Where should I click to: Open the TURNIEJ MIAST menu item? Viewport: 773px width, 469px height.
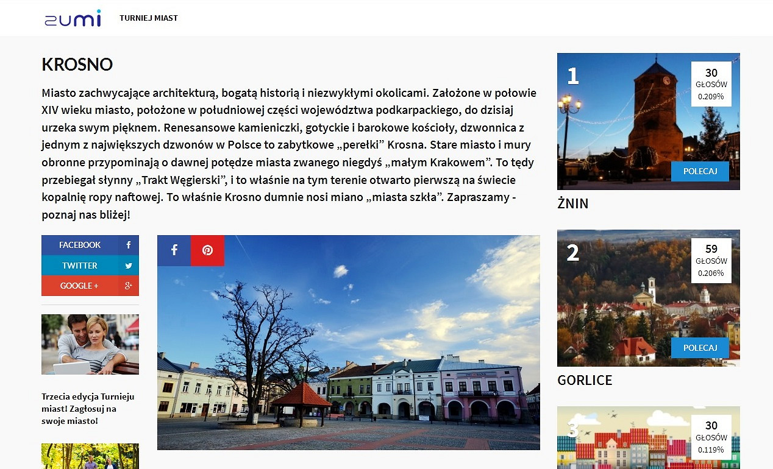(149, 18)
